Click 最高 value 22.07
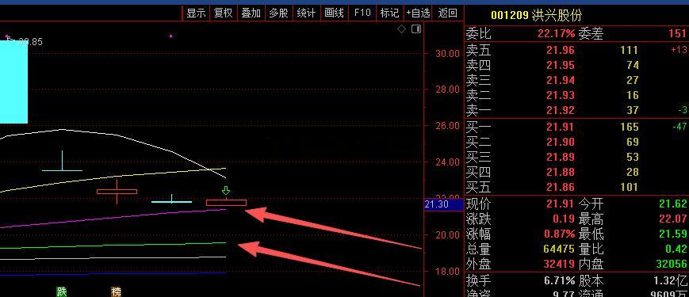Screen dimensions: 689x297 coord(672,219)
